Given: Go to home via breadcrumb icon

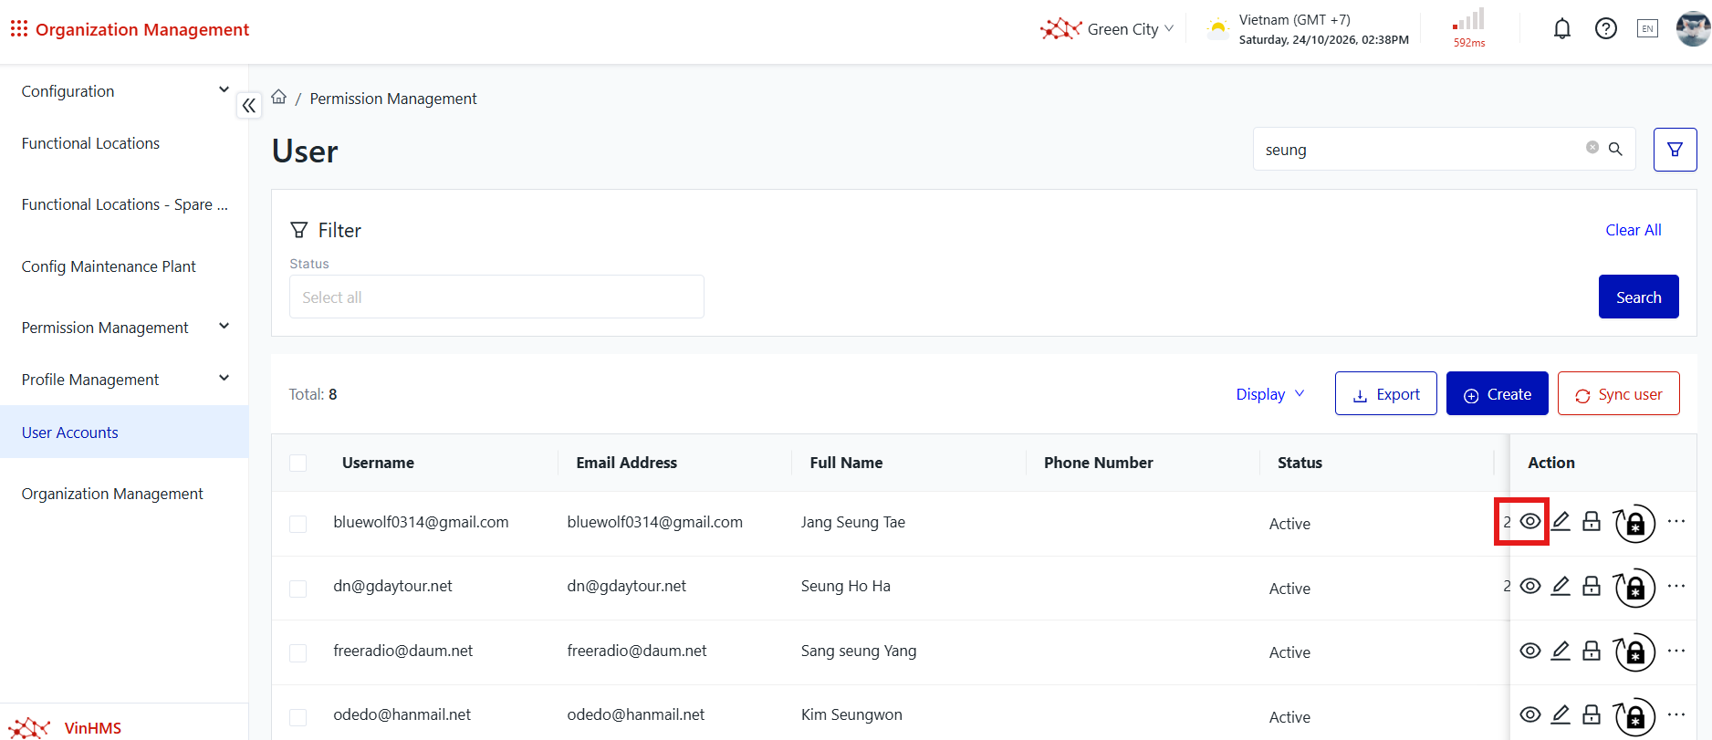Looking at the screenshot, I should pos(279,98).
